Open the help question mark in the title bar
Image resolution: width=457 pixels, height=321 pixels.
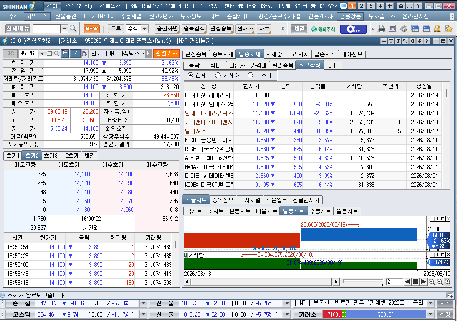coord(418,6)
